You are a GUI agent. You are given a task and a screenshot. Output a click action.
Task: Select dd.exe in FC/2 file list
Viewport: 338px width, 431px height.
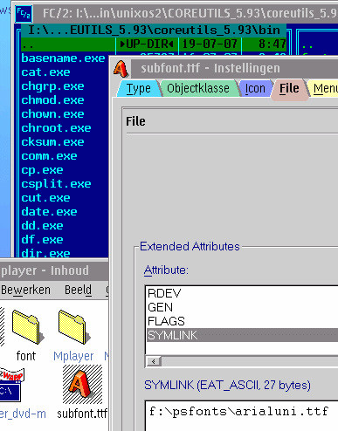point(42,226)
